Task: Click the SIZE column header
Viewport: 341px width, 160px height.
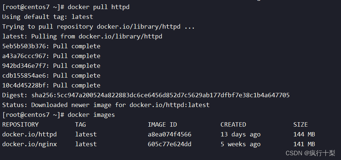Action: [x=300, y=125]
